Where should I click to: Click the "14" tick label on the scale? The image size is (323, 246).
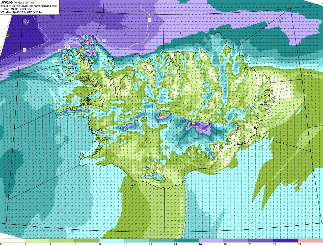click(175, 244)
